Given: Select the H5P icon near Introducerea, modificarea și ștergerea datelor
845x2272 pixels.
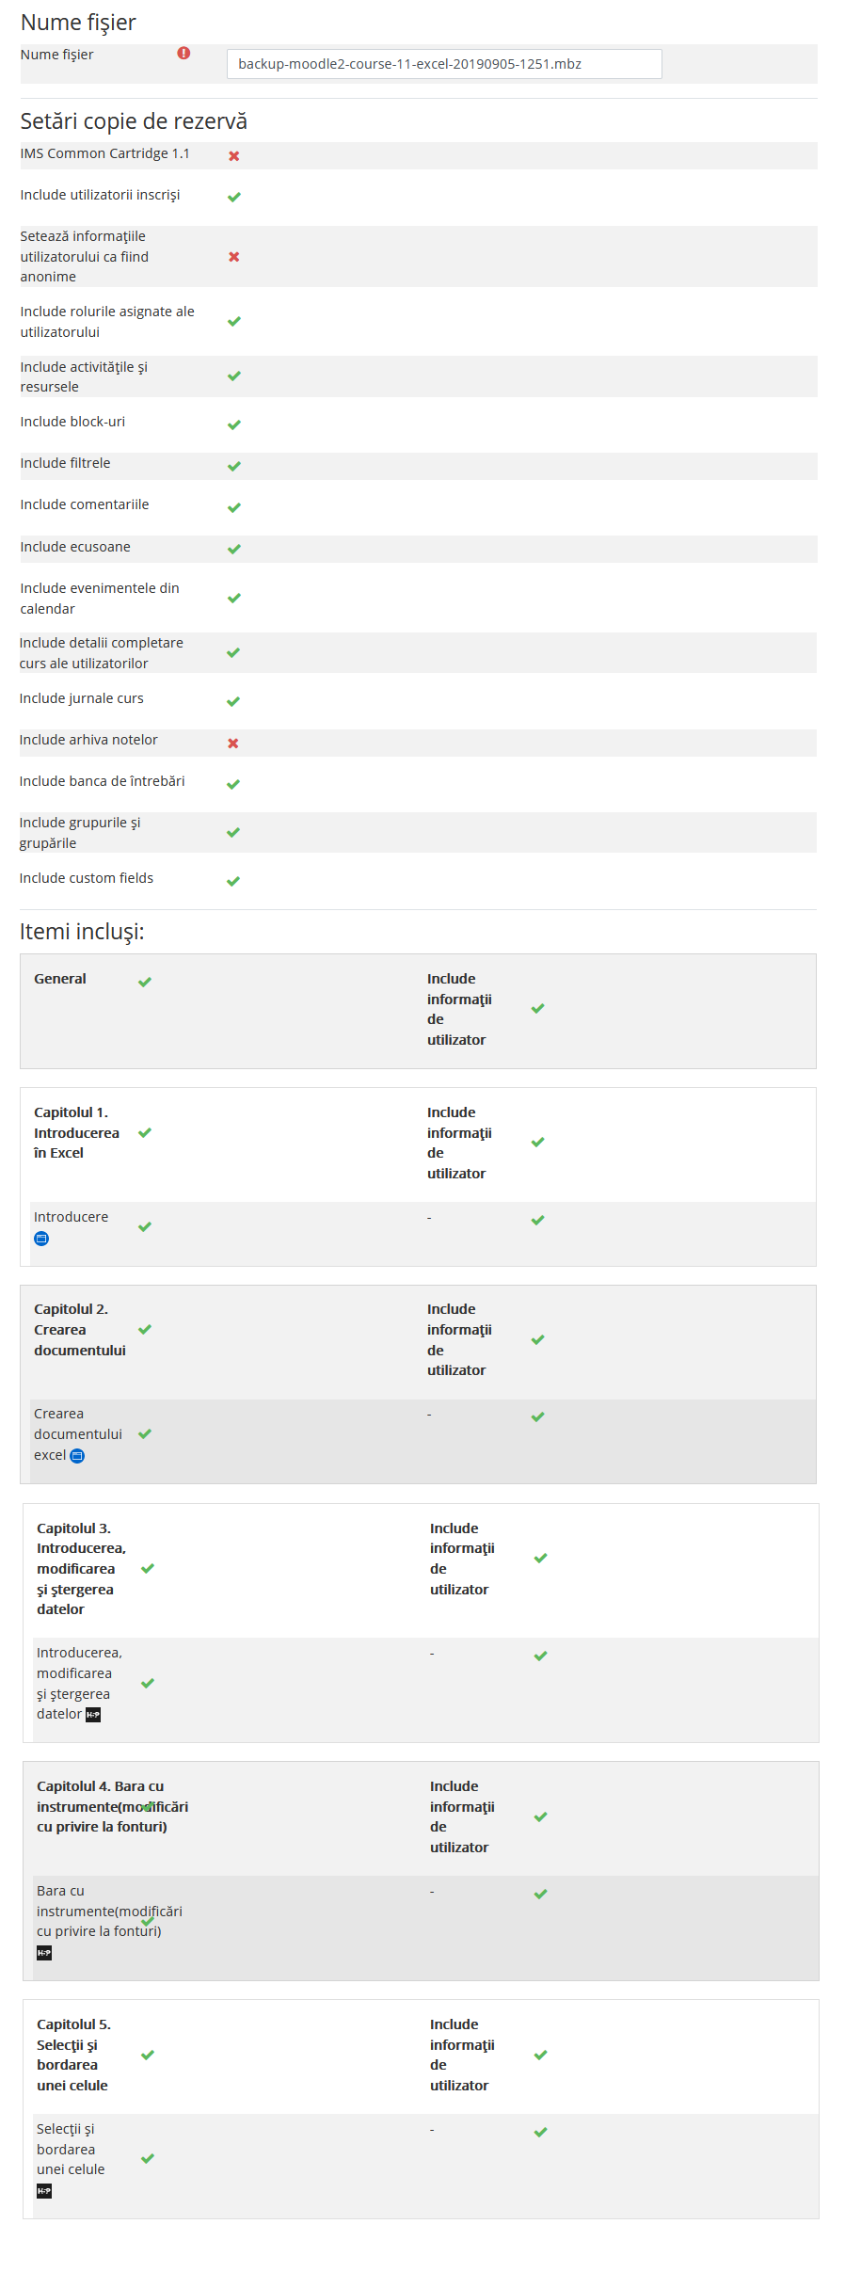Looking at the screenshot, I should click(x=92, y=1714).
